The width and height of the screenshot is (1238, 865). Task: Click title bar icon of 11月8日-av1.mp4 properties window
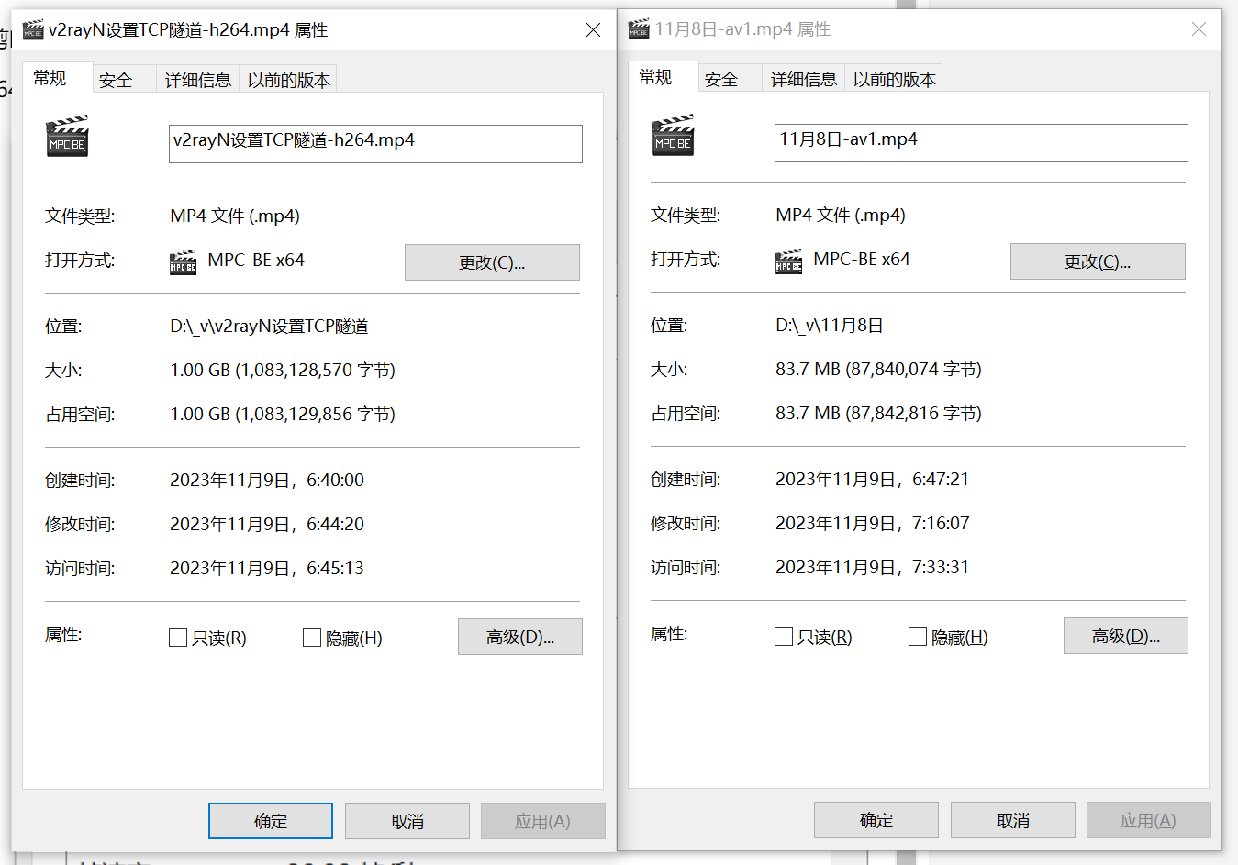coord(639,29)
